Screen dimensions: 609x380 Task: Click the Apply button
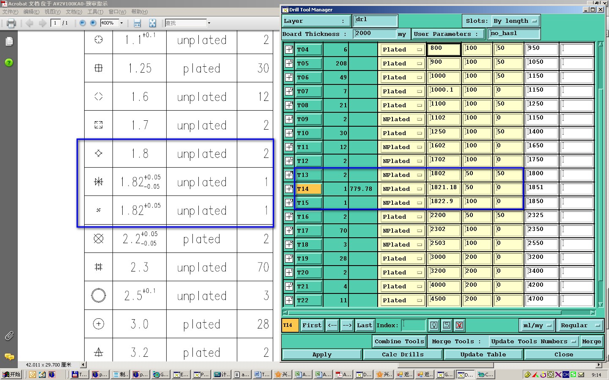click(322, 355)
